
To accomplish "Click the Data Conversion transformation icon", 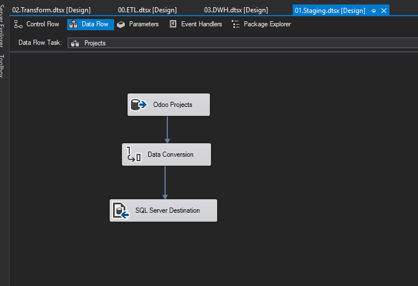I will tap(134, 154).
